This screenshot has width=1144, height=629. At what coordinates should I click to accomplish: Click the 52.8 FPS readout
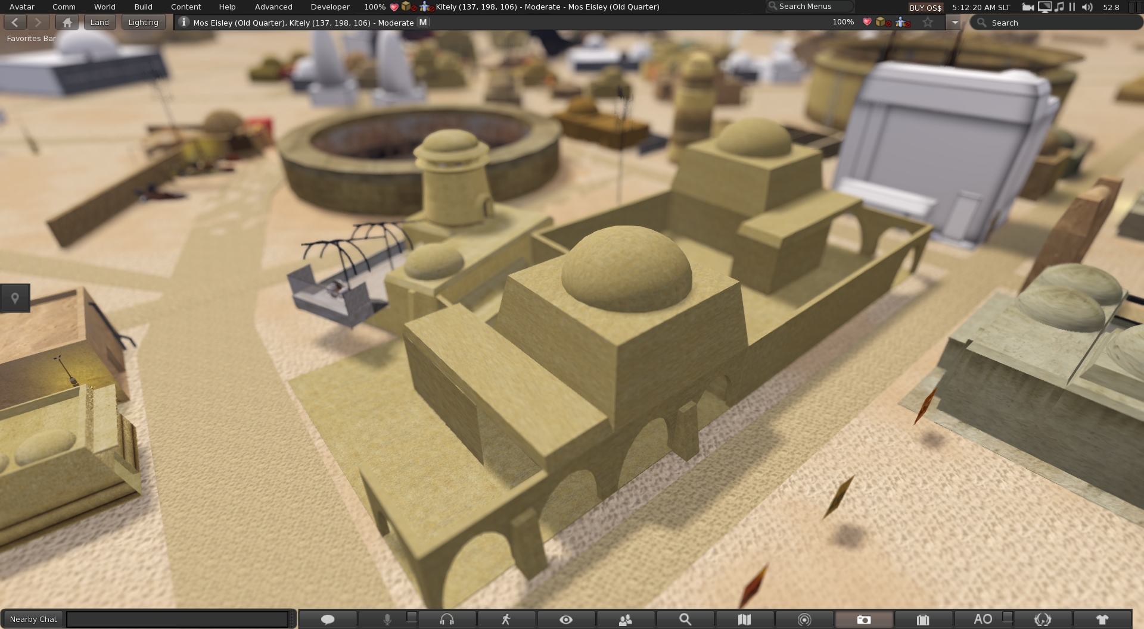pyautogui.click(x=1111, y=8)
